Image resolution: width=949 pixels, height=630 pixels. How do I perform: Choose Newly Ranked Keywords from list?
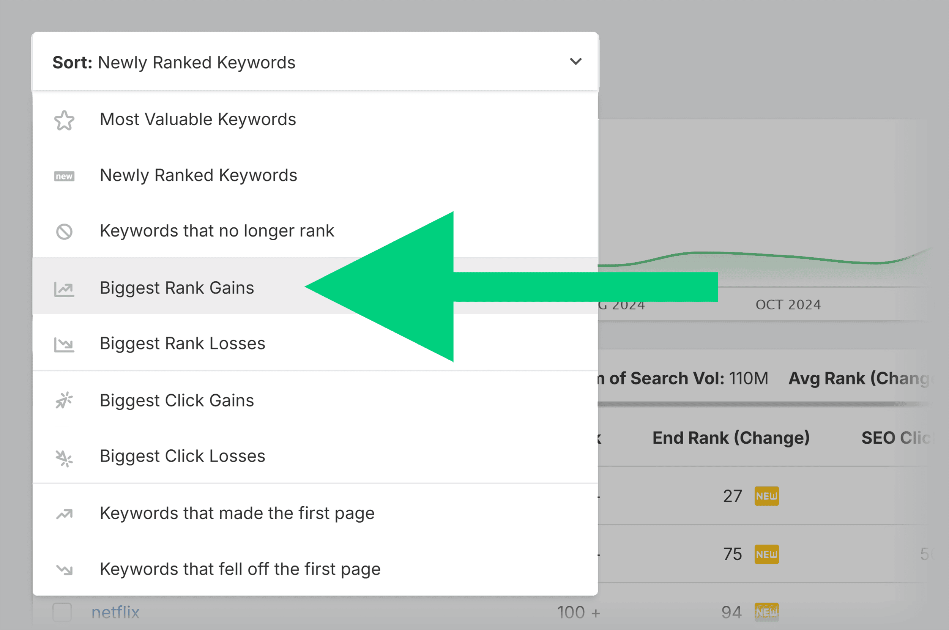pos(315,175)
